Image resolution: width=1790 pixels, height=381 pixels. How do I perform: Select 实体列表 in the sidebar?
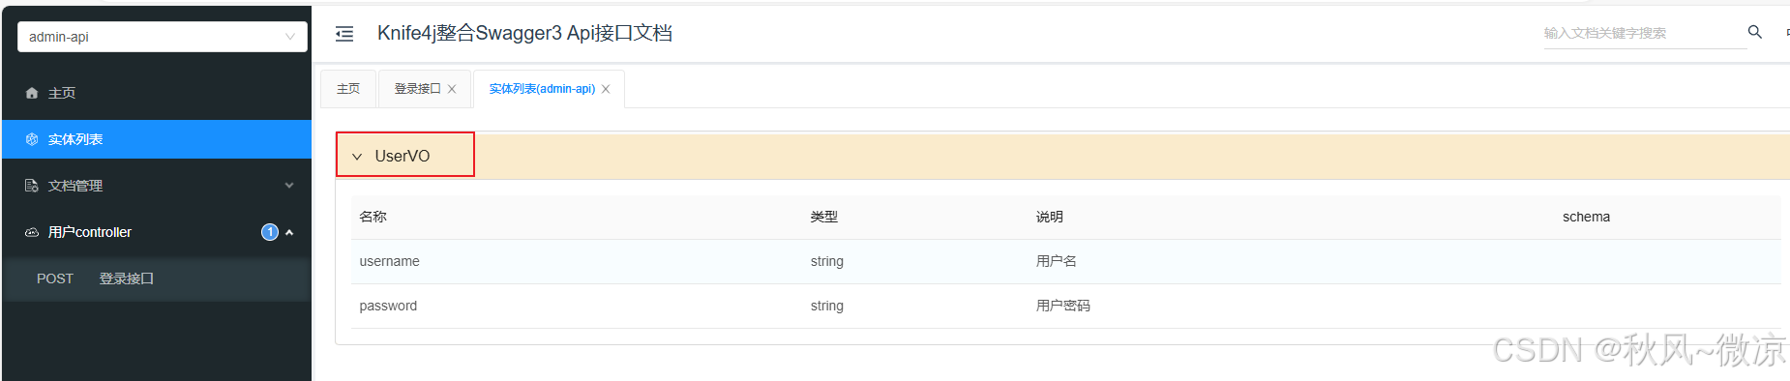coord(157,139)
